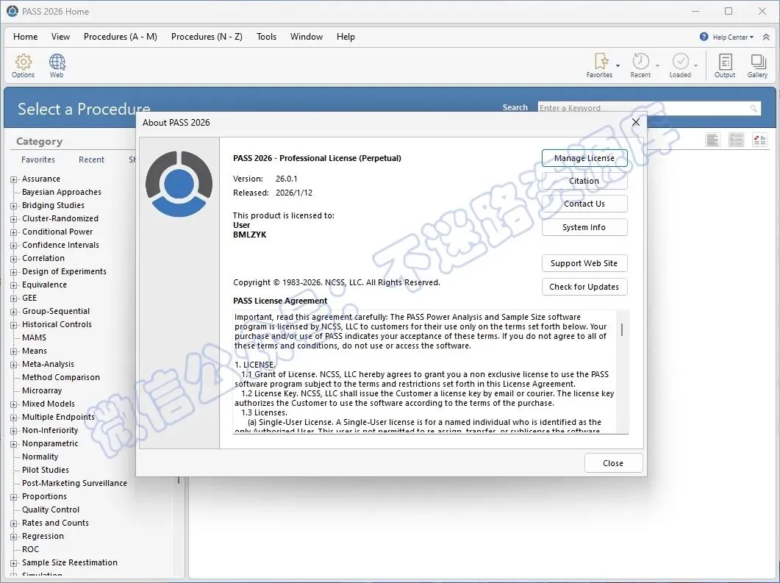Click the Support Web Site button
780x583 pixels.
tap(584, 263)
